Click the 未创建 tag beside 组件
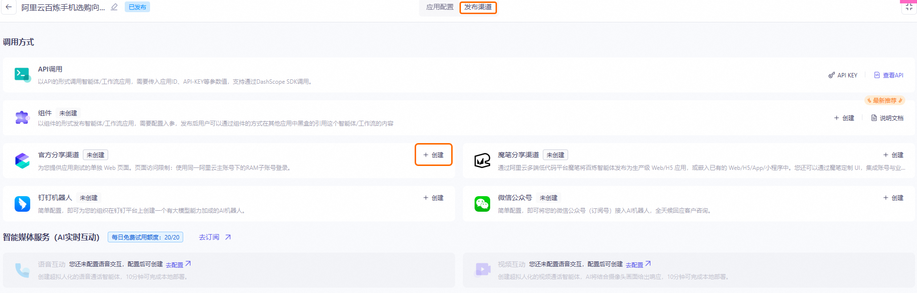The height and width of the screenshot is (293, 917). [68, 113]
